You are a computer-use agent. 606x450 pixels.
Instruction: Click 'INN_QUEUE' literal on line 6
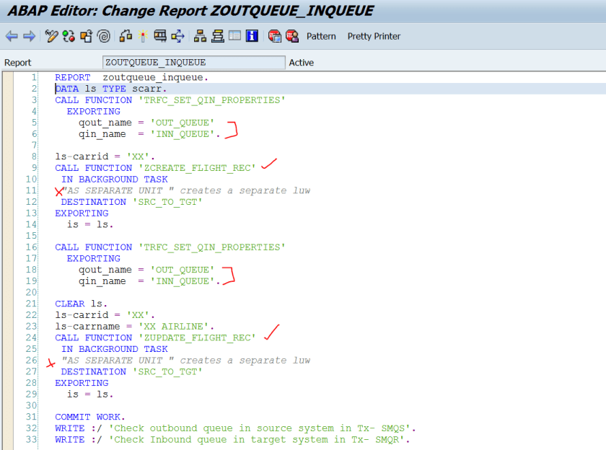(x=182, y=134)
